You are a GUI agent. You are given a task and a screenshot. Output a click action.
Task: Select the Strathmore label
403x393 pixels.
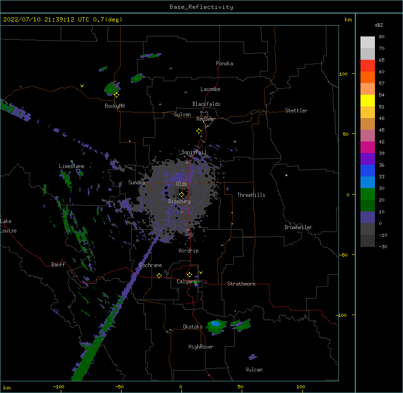pos(241,284)
